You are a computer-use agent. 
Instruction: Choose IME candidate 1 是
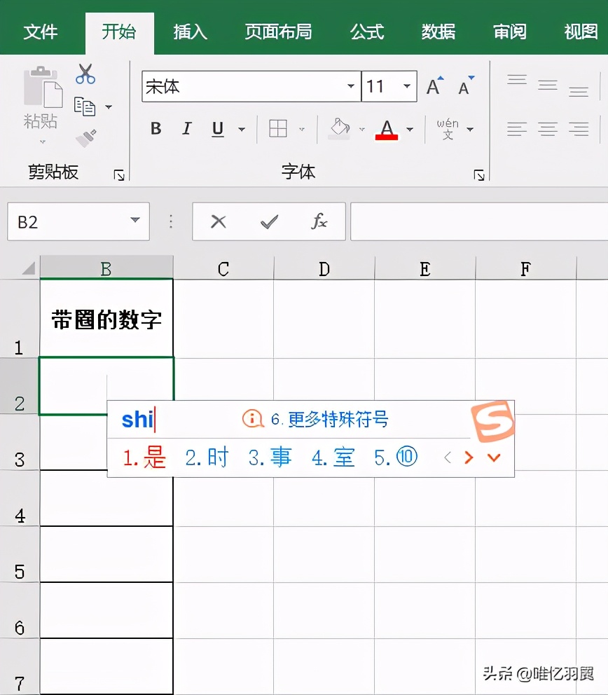click(x=144, y=457)
